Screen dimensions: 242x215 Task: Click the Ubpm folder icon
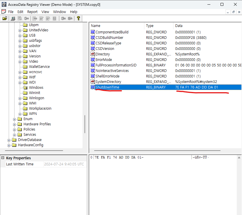25,25
